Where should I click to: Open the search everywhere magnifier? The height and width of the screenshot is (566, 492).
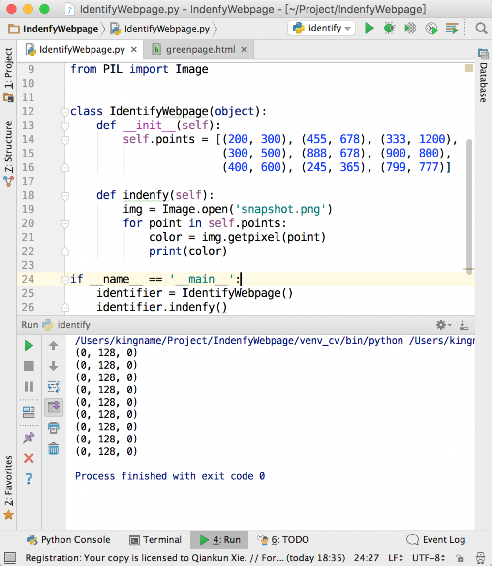click(481, 29)
